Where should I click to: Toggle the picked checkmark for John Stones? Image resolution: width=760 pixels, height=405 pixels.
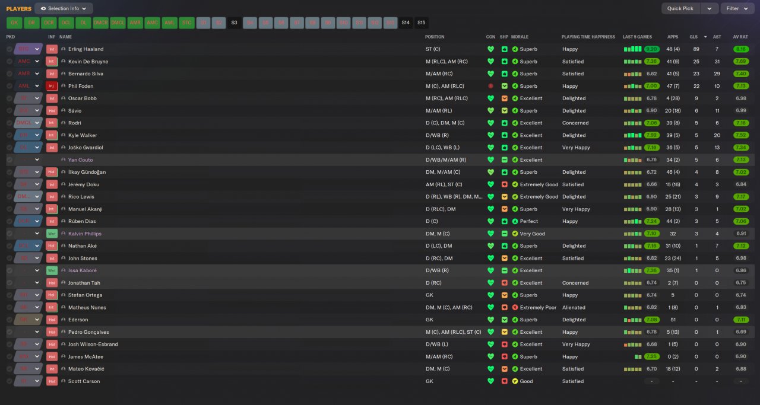pos(9,259)
